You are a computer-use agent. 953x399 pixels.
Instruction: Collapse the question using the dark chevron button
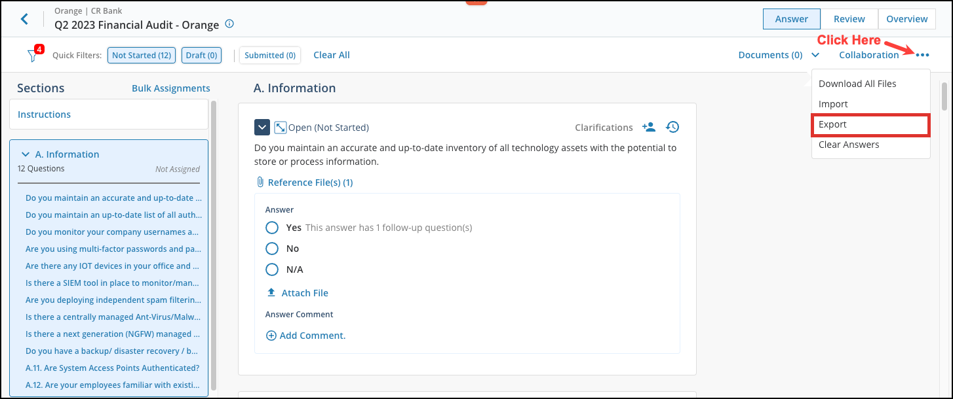coord(262,127)
